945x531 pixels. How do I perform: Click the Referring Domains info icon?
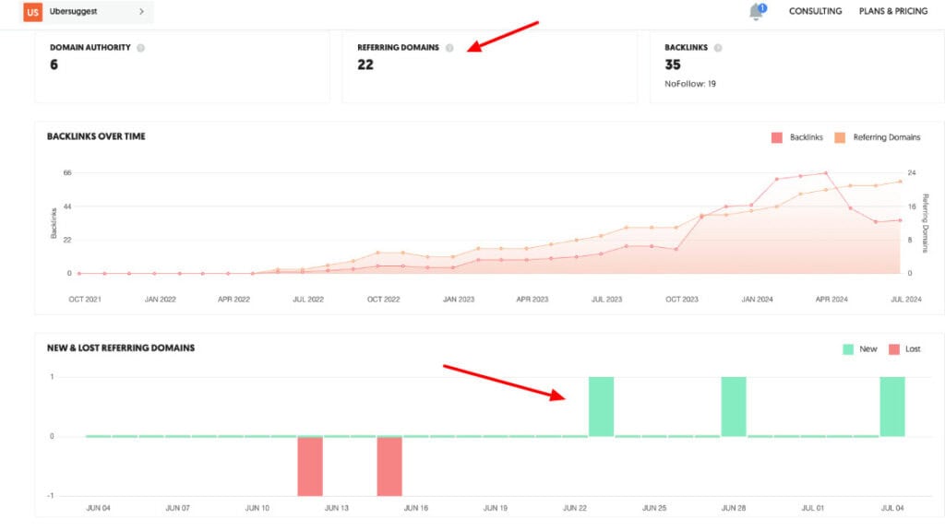[450, 47]
